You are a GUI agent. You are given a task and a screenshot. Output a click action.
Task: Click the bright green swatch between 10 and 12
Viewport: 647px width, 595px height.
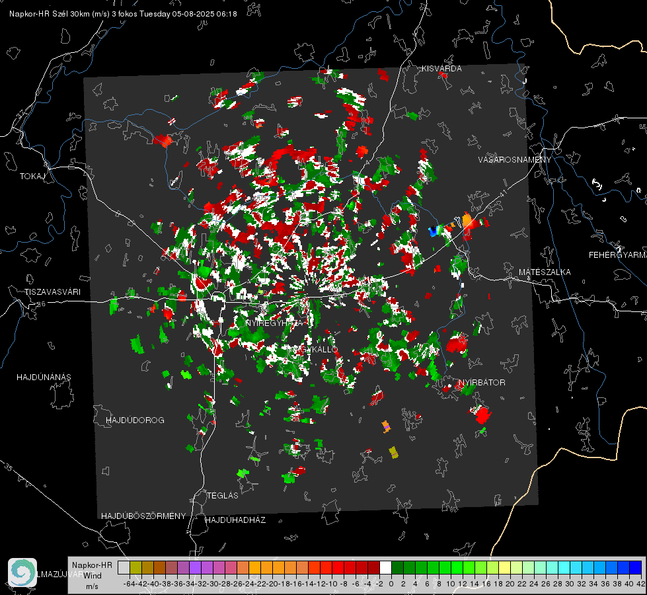[x=457, y=568]
